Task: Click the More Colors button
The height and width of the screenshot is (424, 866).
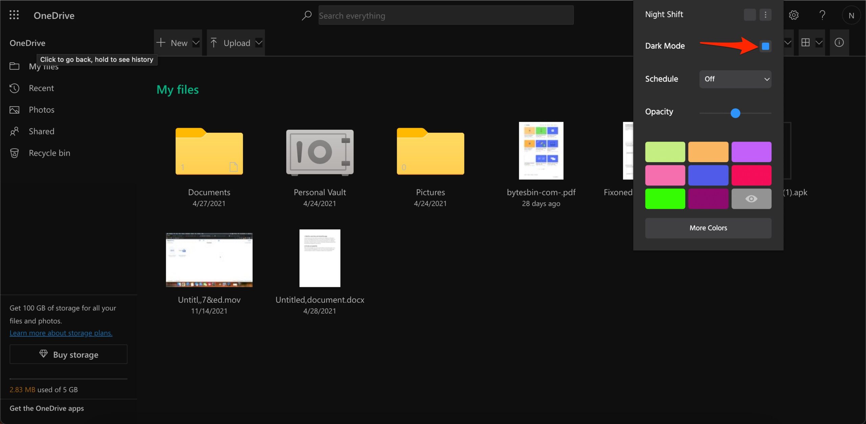Action: 708,228
